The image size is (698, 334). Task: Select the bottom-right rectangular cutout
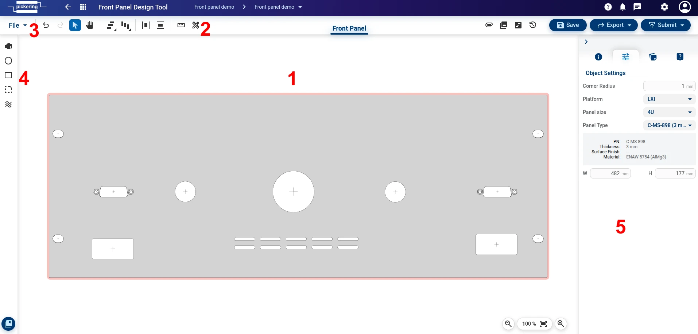click(496, 244)
